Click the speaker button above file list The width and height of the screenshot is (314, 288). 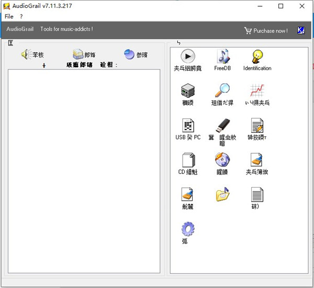pos(26,54)
